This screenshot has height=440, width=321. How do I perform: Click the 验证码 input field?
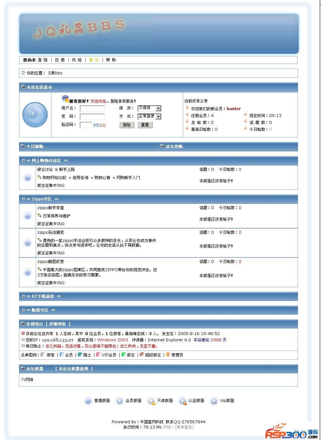(x=86, y=125)
